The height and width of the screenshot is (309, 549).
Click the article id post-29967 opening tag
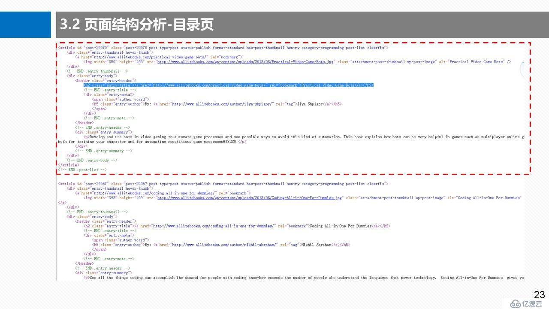[x=223, y=184]
